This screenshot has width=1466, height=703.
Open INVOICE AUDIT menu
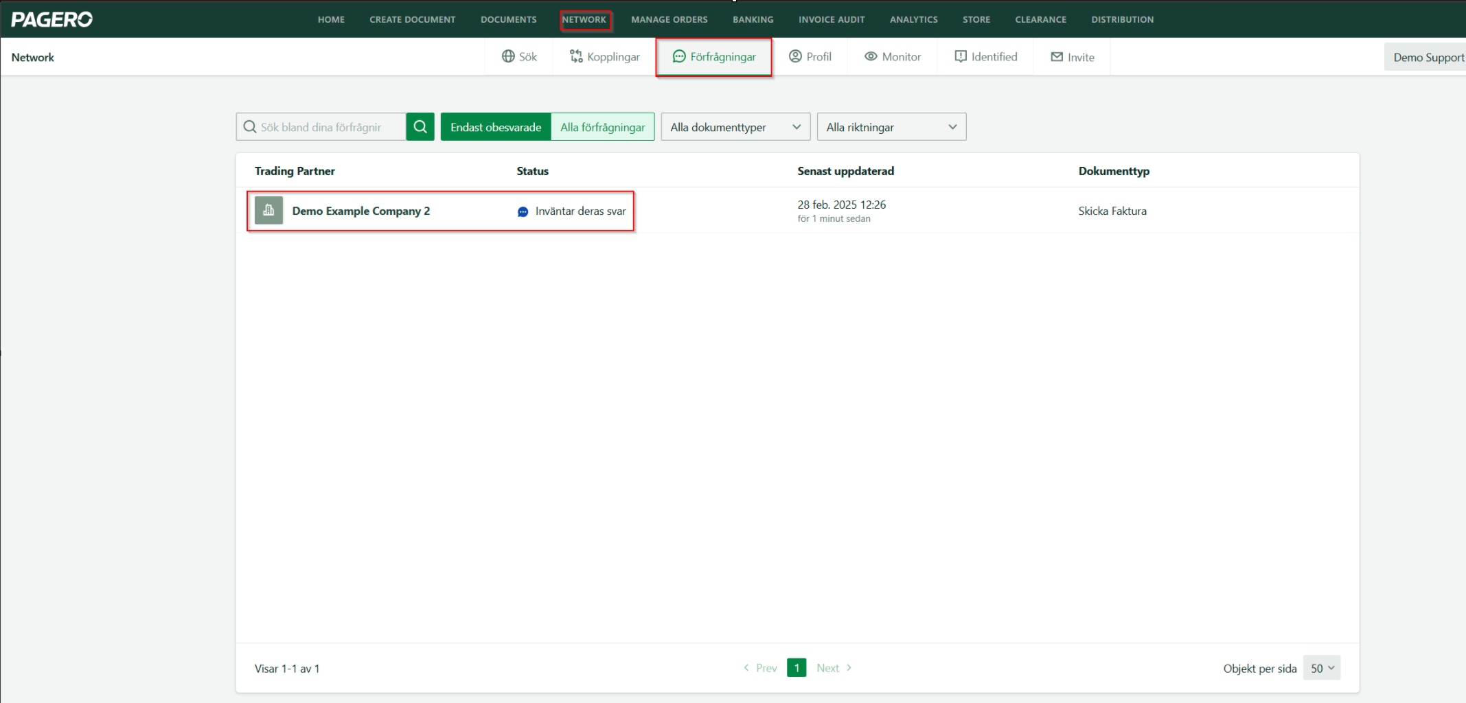coord(832,19)
